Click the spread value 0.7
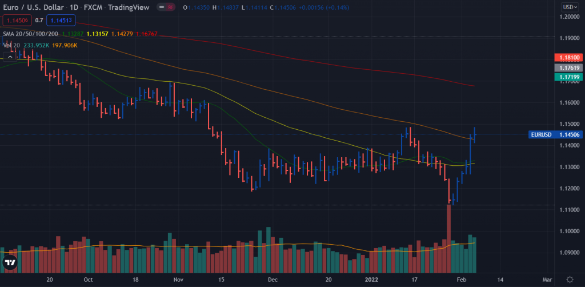Image resolution: width=585 pixels, height=287 pixels. point(39,20)
